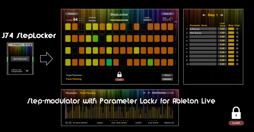This screenshot has height=132, width=254.
Task: Click the save preset icon in device title bar
Action: (30, 45)
